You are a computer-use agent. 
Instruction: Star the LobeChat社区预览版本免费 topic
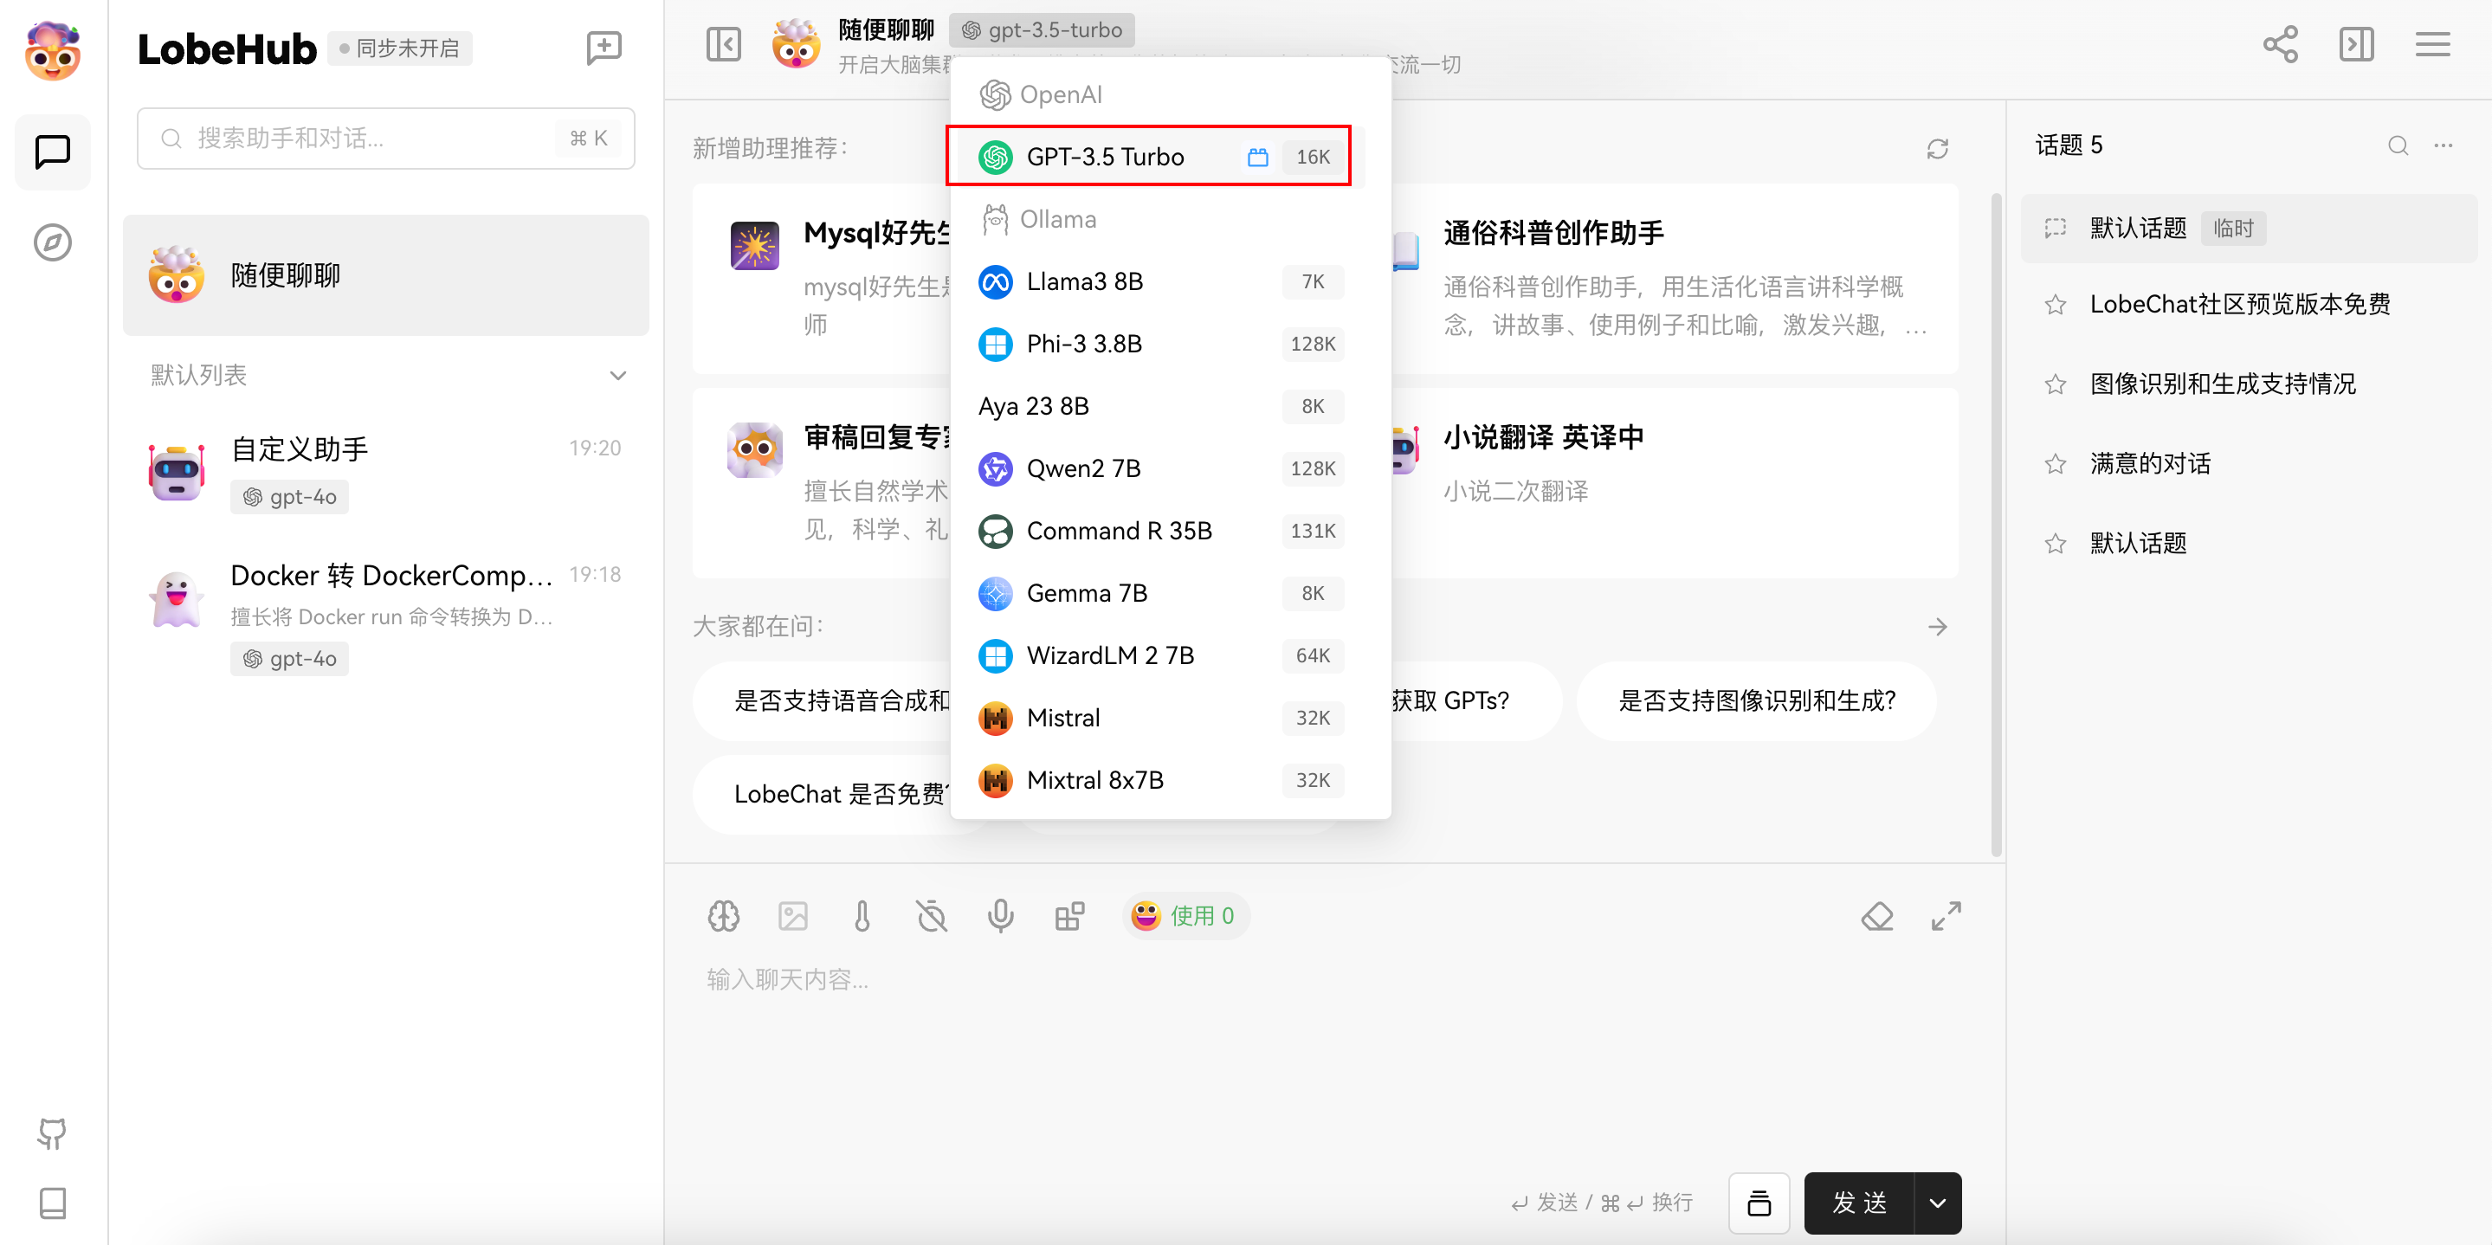(x=2055, y=305)
